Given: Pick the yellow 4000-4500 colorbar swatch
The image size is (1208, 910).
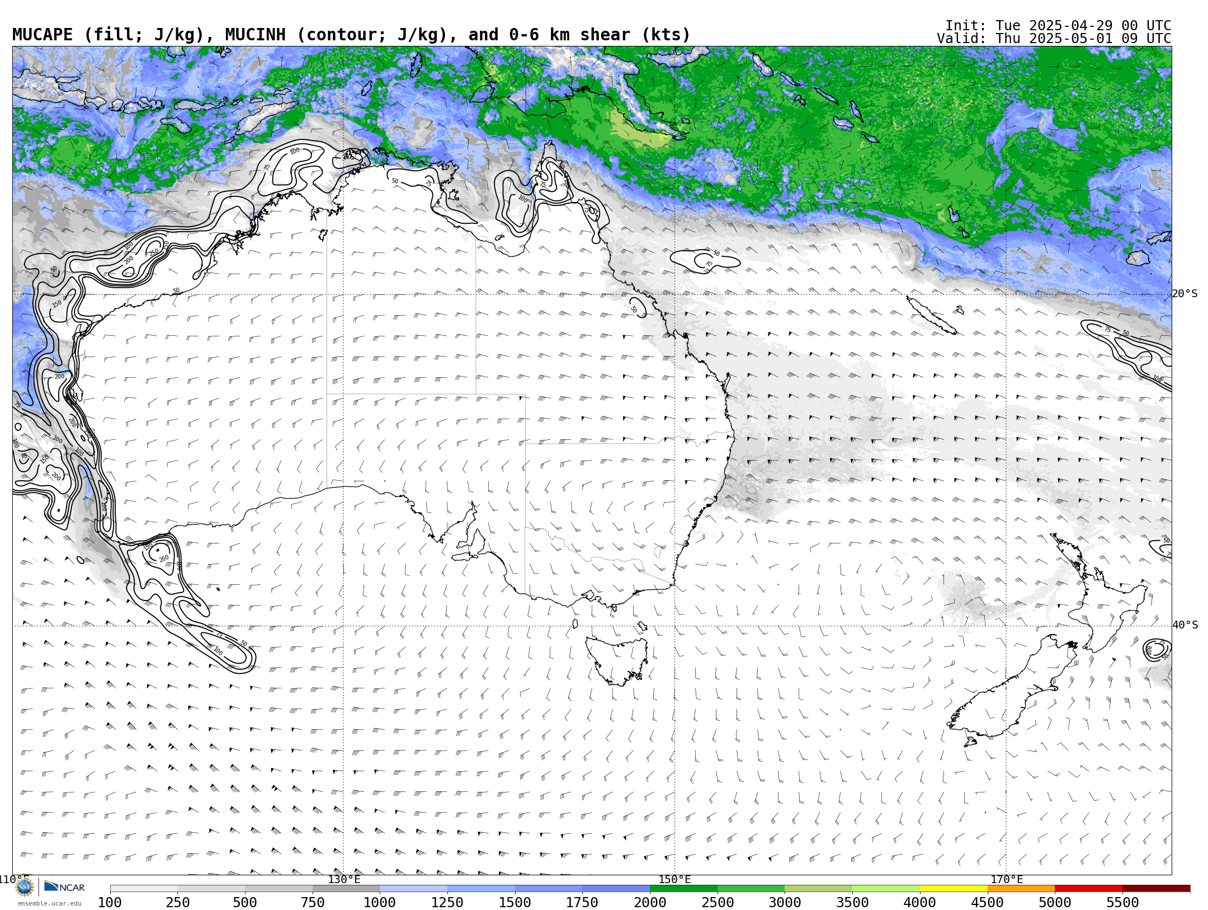Looking at the screenshot, I should 954,889.
